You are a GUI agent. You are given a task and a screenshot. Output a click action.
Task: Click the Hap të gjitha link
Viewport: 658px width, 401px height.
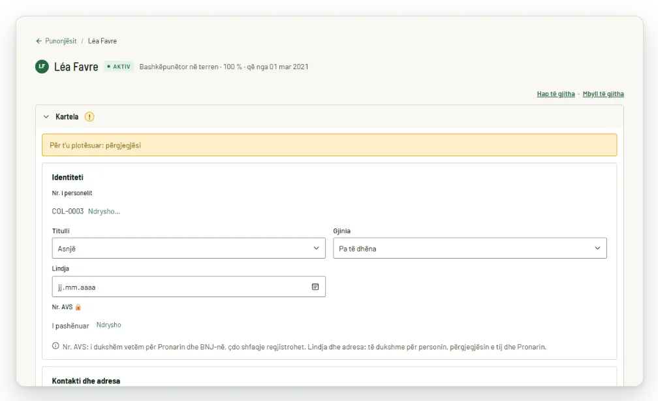coord(556,94)
